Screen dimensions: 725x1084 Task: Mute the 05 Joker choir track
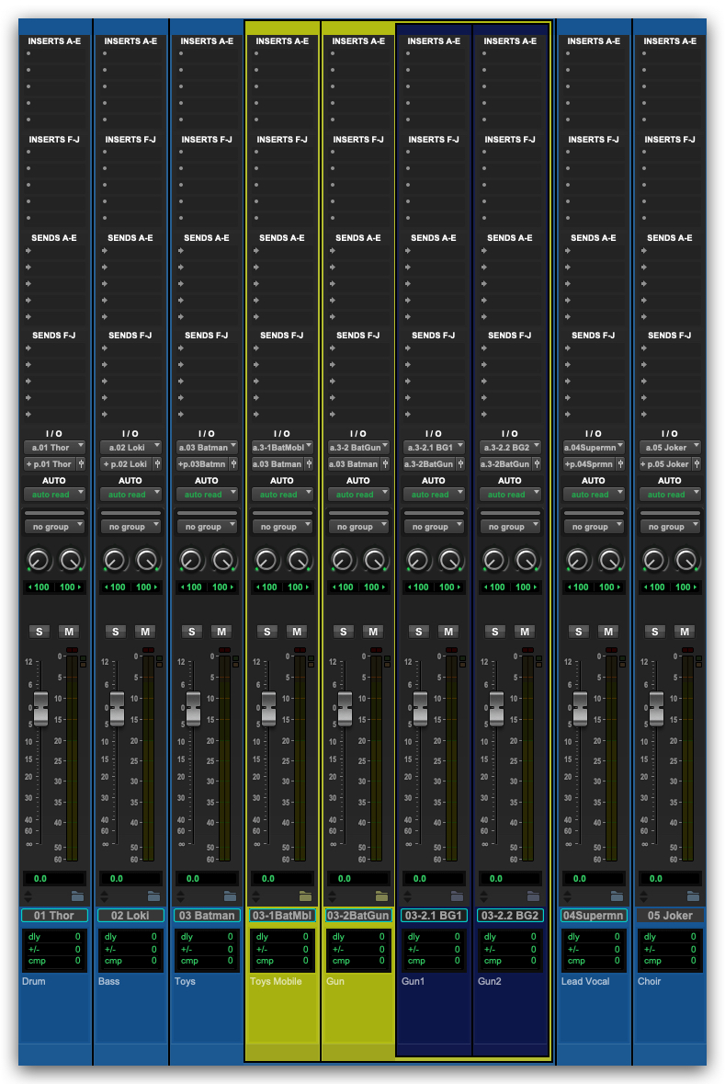[x=685, y=631]
